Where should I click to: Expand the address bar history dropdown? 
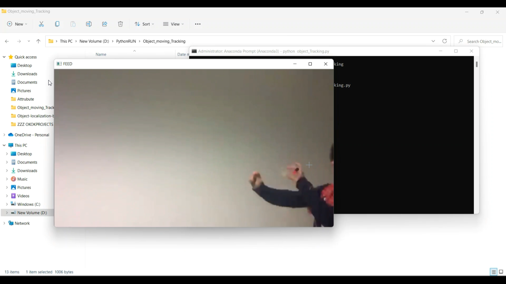pos(433,41)
